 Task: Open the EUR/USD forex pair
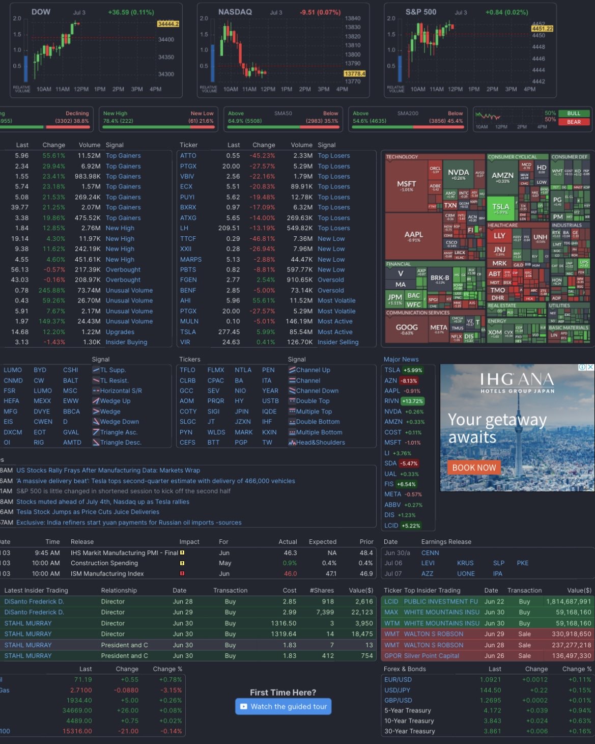[398, 680]
